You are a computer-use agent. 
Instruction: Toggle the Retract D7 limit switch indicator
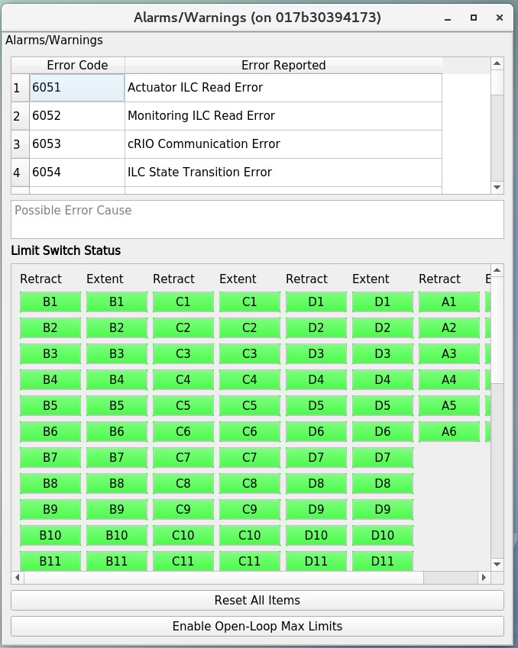(x=316, y=458)
